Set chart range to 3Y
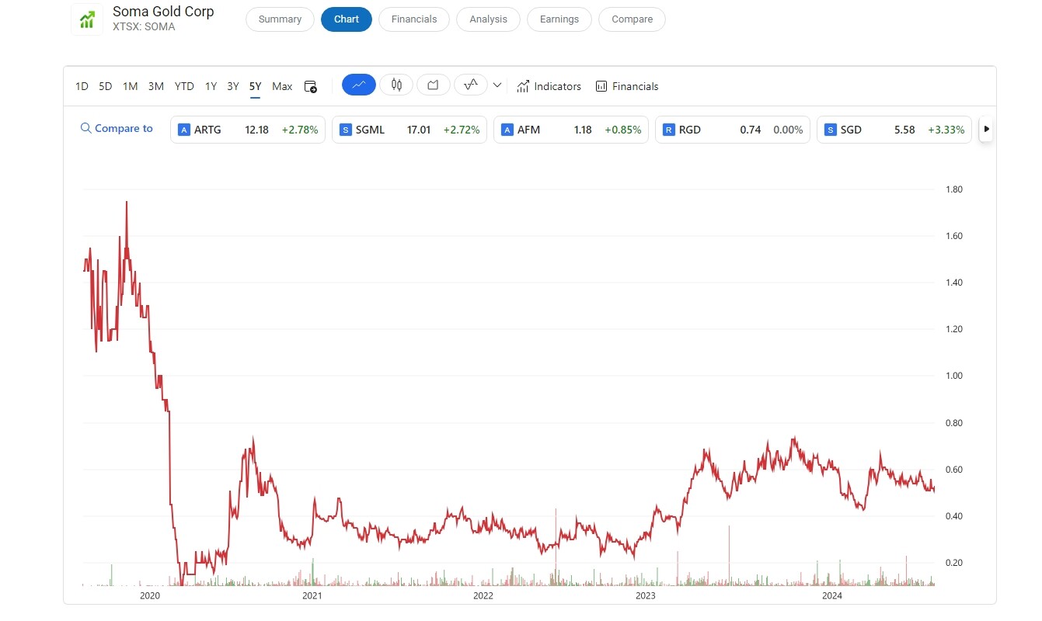Screen dimensions: 1042x621 [x=233, y=86]
